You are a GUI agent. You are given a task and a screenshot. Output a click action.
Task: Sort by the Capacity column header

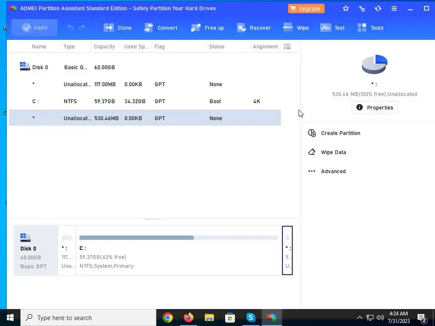pos(105,47)
